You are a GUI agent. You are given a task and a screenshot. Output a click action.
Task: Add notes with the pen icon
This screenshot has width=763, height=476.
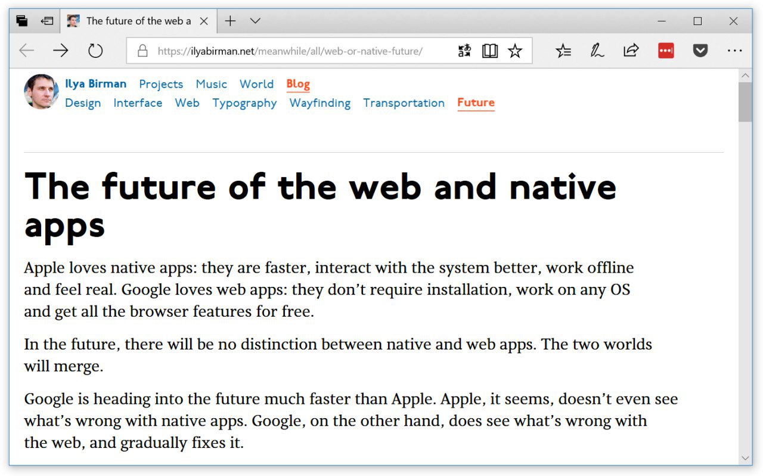597,51
